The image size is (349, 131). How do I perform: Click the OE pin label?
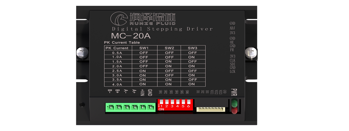[232, 42]
